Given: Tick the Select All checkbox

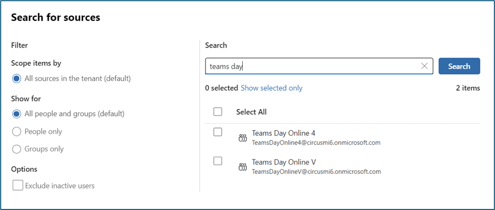Looking at the screenshot, I should (x=218, y=112).
